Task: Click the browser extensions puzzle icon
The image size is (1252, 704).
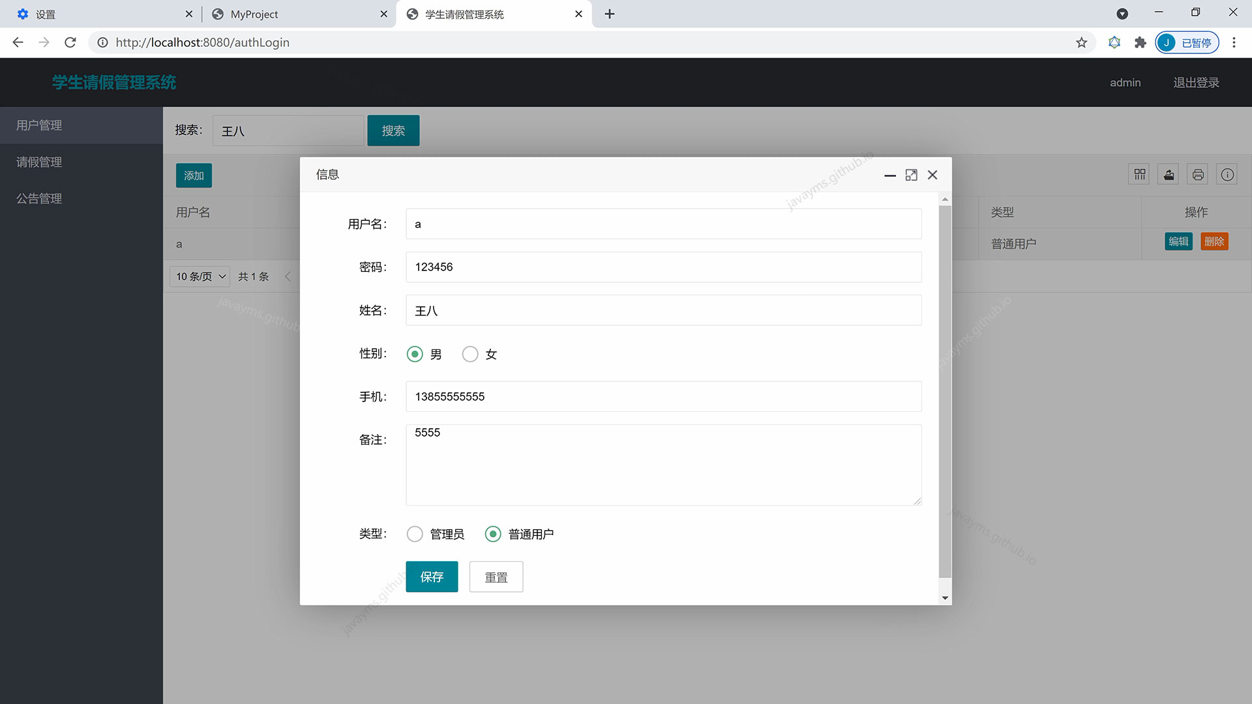Action: [x=1140, y=42]
